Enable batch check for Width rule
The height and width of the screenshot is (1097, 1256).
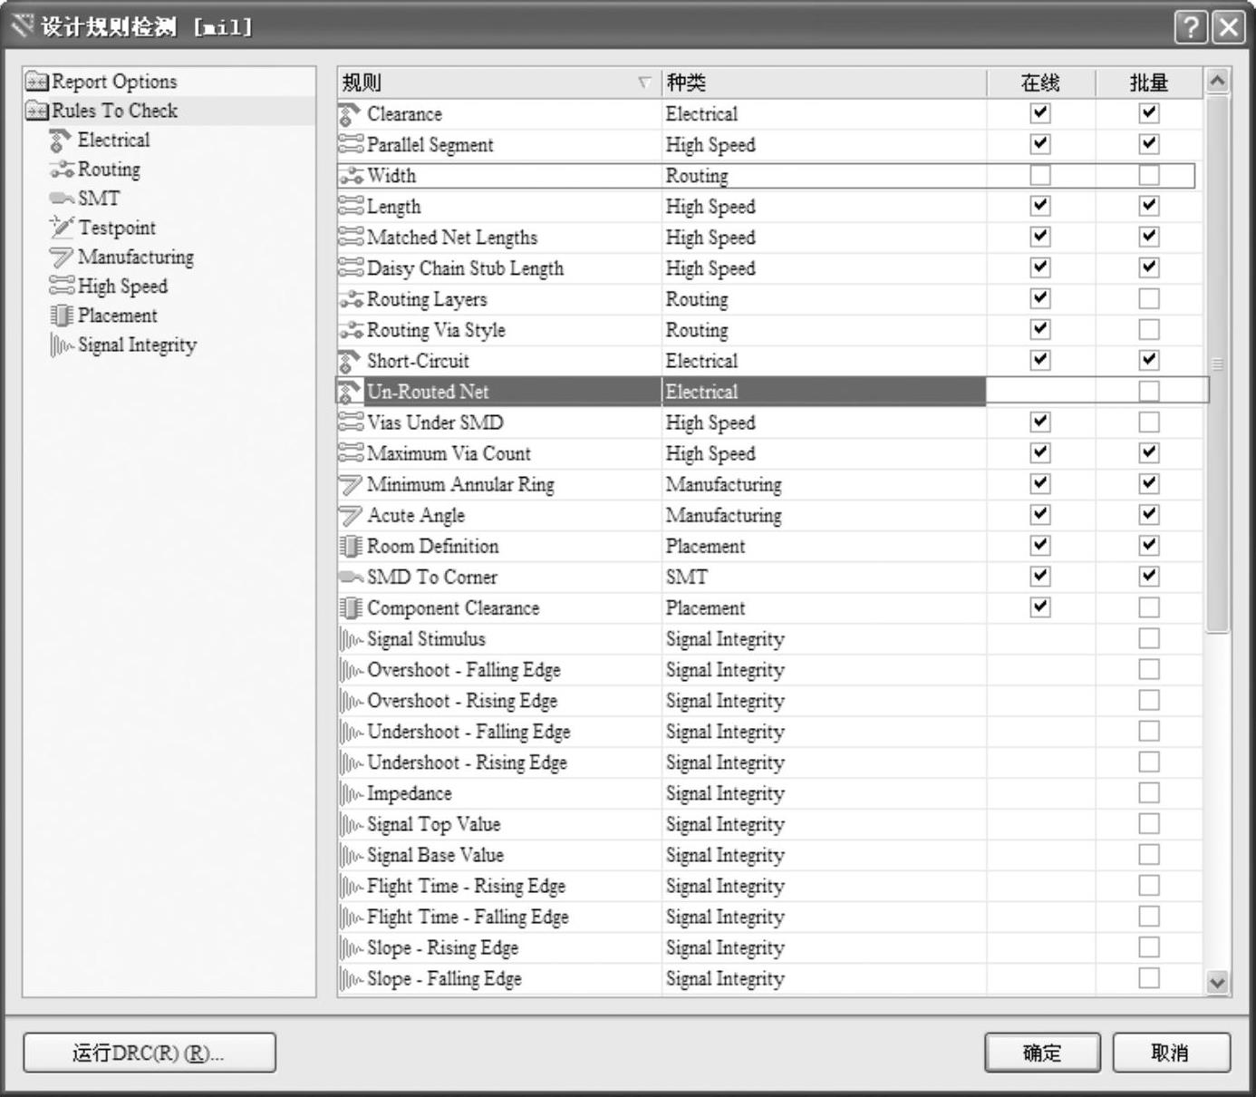click(x=1149, y=175)
